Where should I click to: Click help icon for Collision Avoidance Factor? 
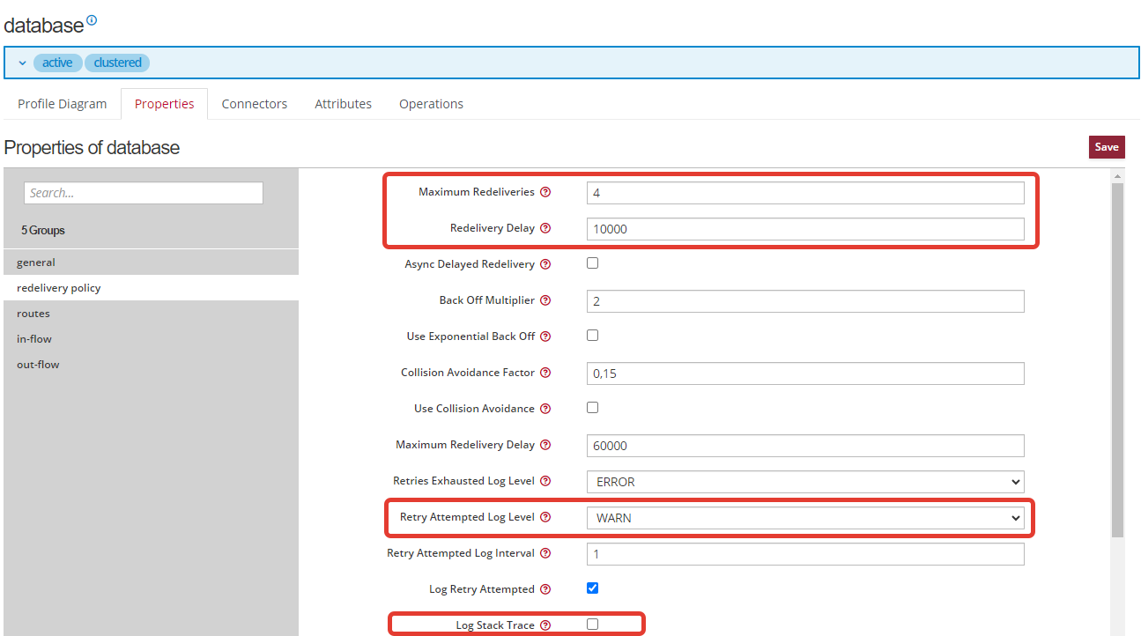click(x=545, y=373)
